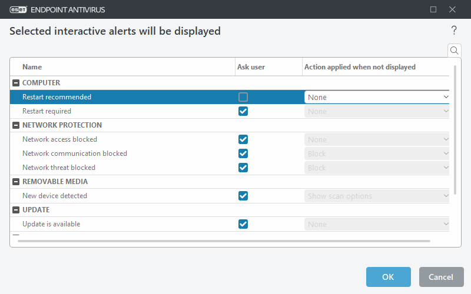Collapse the NETWORK PROTECTION section
This screenshot has width=471, height=294.
pos(16,125)
